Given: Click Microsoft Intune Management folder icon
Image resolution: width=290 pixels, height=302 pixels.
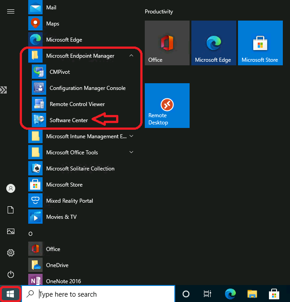Looking at the screenshot, I should coord(35,136).
